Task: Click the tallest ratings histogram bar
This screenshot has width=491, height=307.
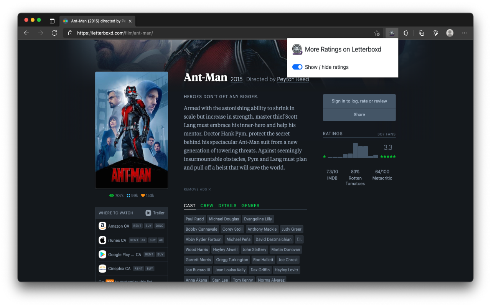Action: [x=355, y=150]
